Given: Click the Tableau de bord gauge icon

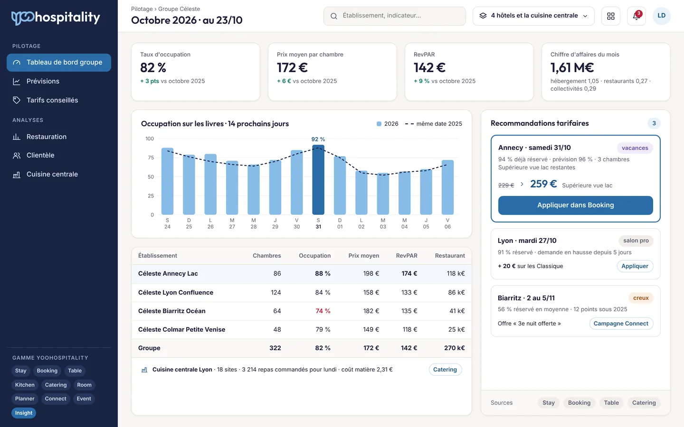Looking at the screenshot, I should click(x=17, y=63).
